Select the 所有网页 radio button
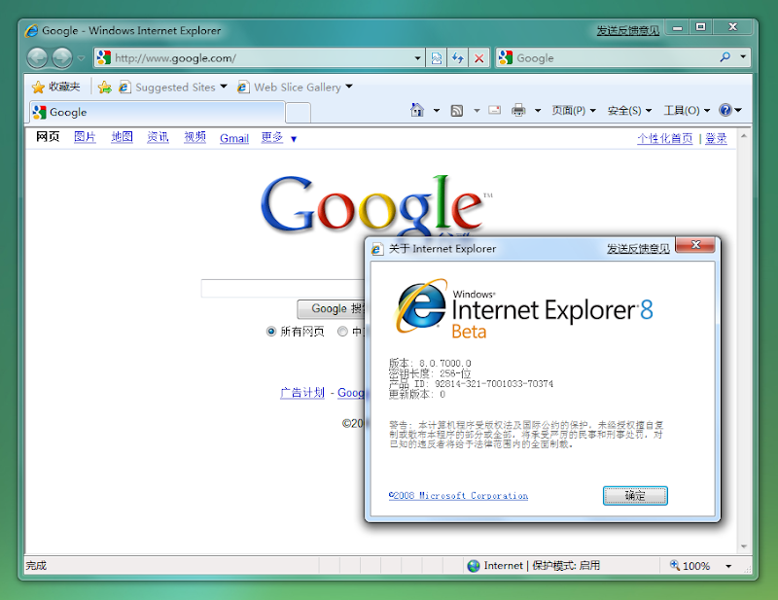The width and height of the screenshot is (778, 600). point(271,331)
